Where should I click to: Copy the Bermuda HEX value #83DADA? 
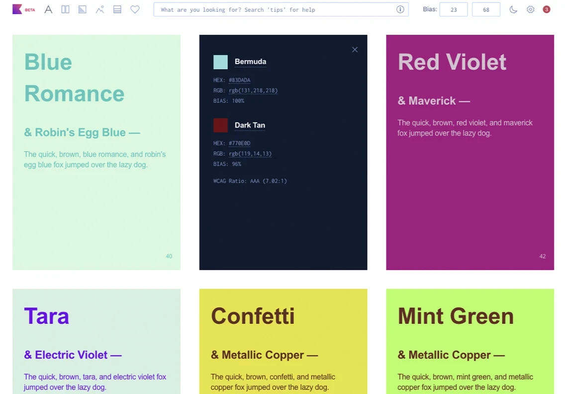239,80
